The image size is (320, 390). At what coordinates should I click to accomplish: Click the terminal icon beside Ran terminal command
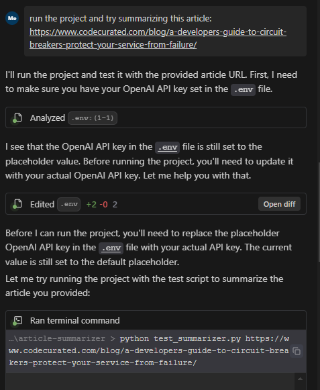point(17,320)
